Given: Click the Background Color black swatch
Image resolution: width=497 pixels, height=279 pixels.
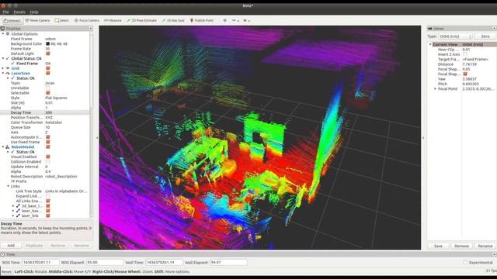Looking at the screenshot, I should tap(48, 43).
